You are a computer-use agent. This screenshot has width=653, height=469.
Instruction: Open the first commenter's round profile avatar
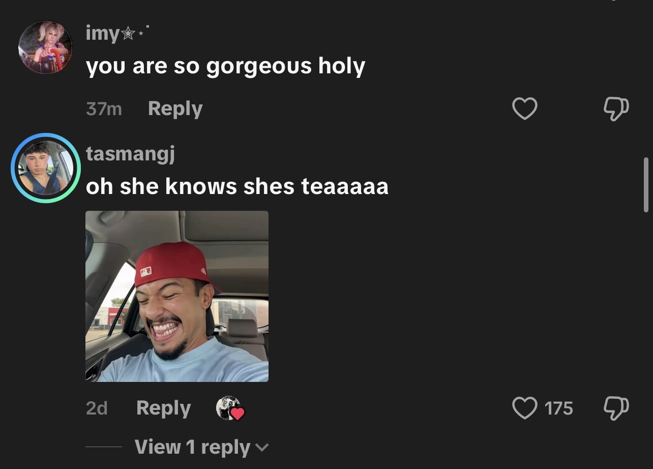(x=45, y=47)
